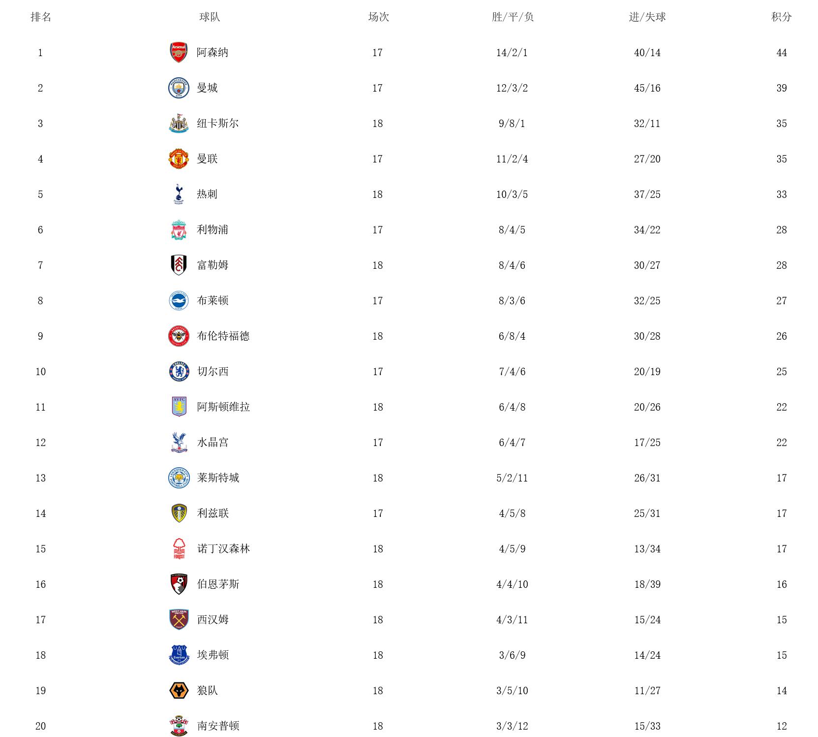
Task: Click the Arsenal club crest icon
Action: coord(179,53)
